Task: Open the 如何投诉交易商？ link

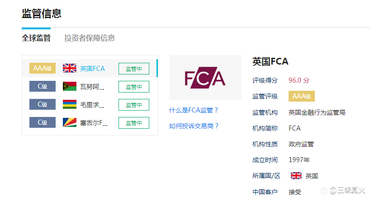Action: click(x=194, y=126)
